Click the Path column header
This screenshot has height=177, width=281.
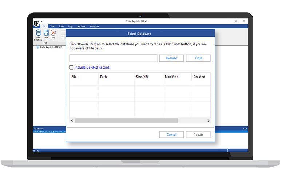[x=116, y=77]
